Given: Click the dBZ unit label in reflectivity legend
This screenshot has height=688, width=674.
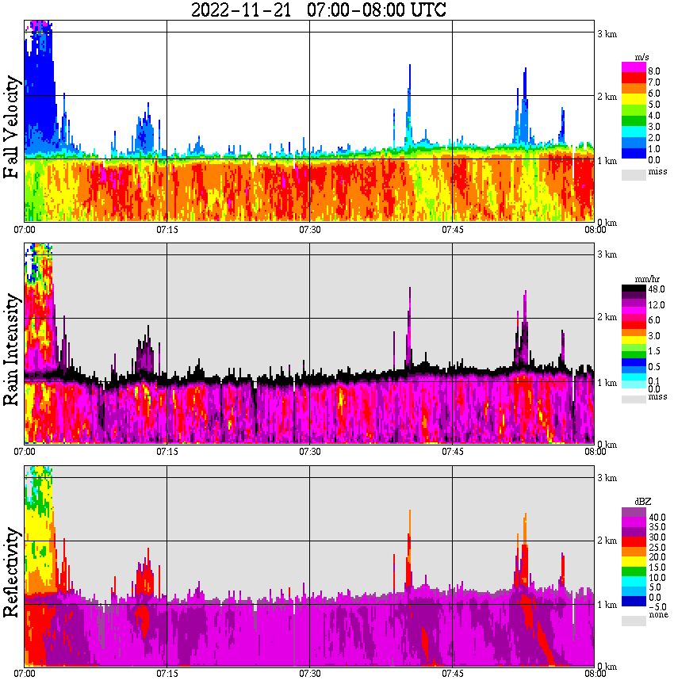Looking at the screenshot, I should (x=643, y=502).
